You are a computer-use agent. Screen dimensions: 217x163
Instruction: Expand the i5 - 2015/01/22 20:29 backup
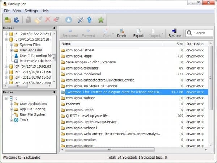click(x=6, y=34)
